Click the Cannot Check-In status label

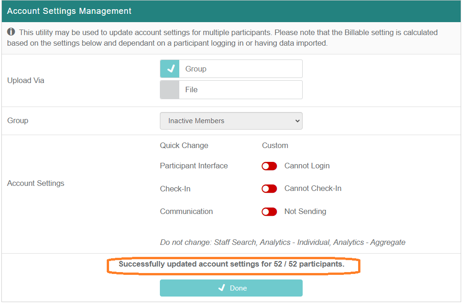(x=313, y=189)
